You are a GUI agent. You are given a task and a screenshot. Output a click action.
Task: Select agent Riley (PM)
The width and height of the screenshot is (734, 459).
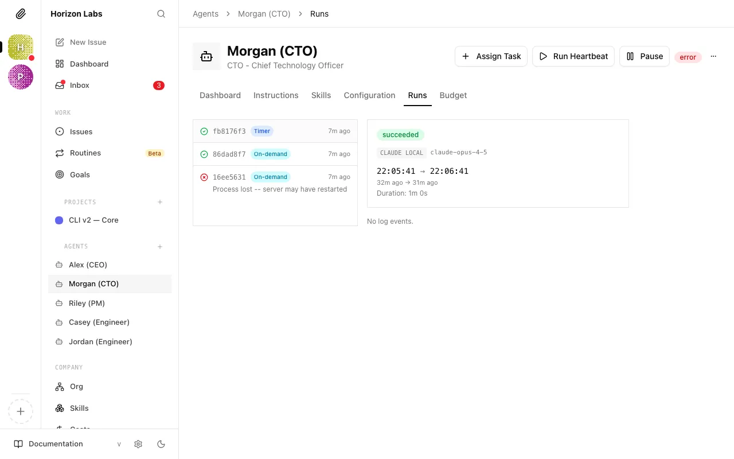(110, 303)
